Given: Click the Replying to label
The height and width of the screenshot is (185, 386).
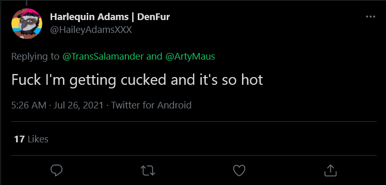Looking at the screenshot, I should click(x=36, y=57).
